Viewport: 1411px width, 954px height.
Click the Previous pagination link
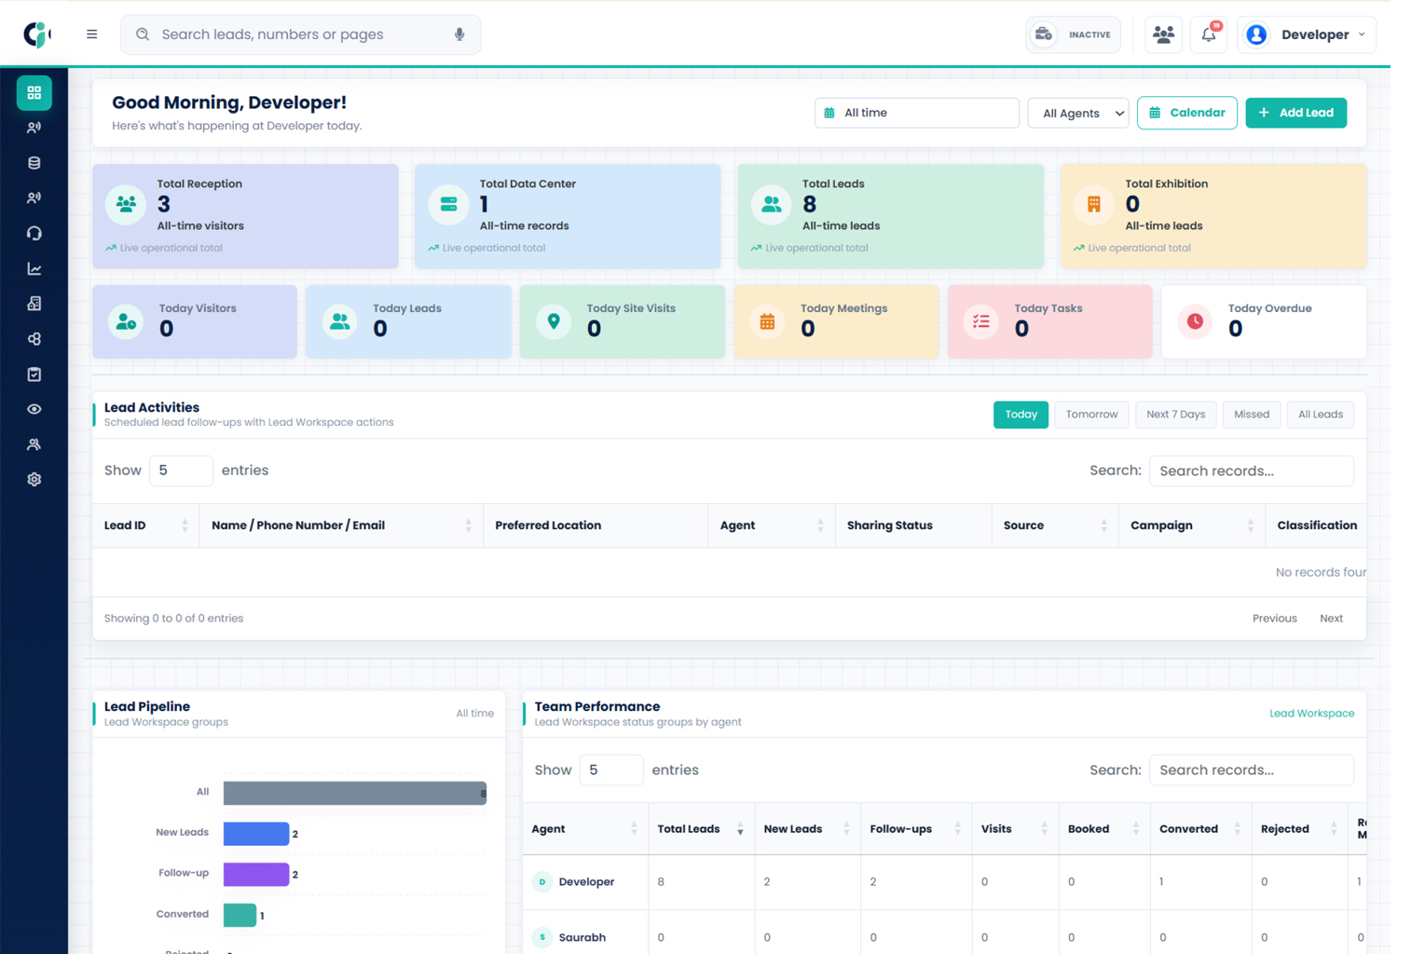pyautogui.click(x=1274, y=619)
